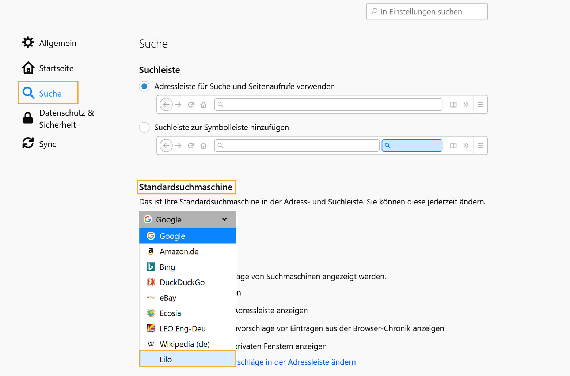Click the Allgemein gear icon
This screenshot has height=376, width=570.
pyautogui.click(x=28, y=43)
